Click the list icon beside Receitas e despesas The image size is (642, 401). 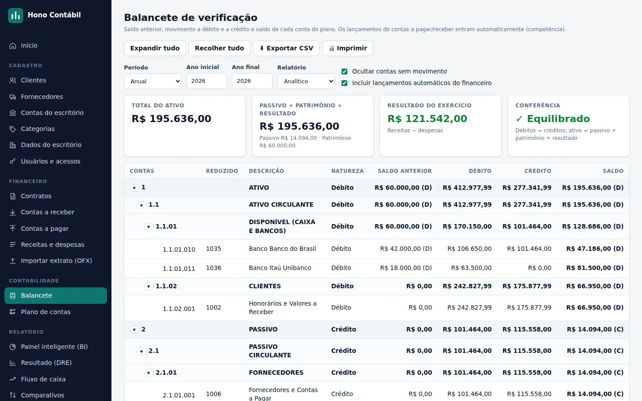[x=12, y=245]
